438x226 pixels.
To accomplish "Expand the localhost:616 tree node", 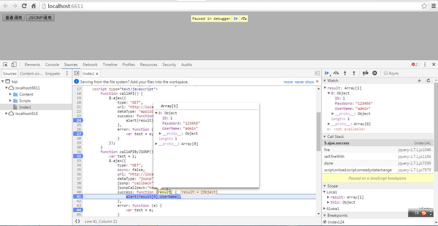I will (6, 114).
